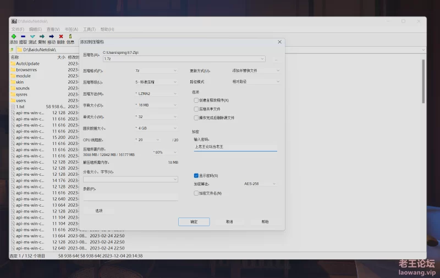The width and height of the screenshot is (440, 278).
Task: Click the Info (信息) toolbar icon
Action: (x=70, y=36)
